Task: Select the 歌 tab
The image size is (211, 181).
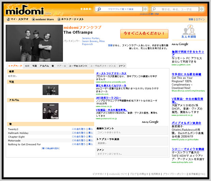Action: 53,66
